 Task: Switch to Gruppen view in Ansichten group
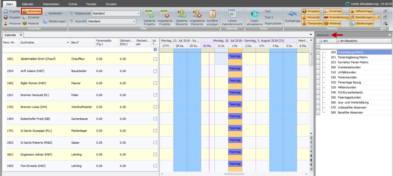tap(12, 17)
